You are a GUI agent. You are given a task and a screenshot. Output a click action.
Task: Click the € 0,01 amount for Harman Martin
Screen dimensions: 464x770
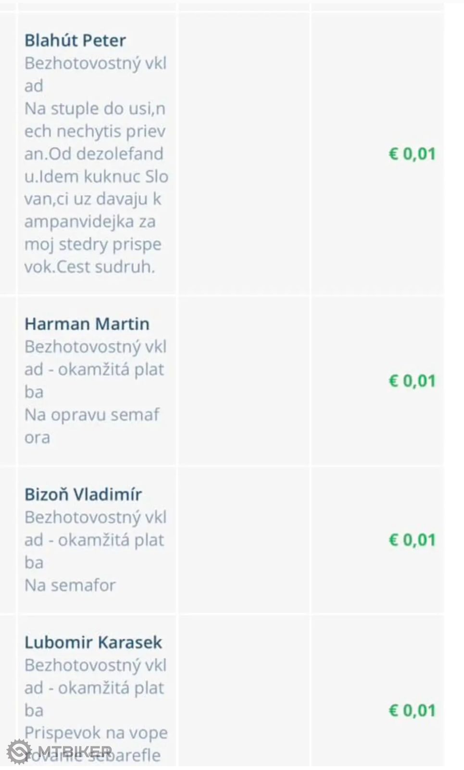(412, 381)
